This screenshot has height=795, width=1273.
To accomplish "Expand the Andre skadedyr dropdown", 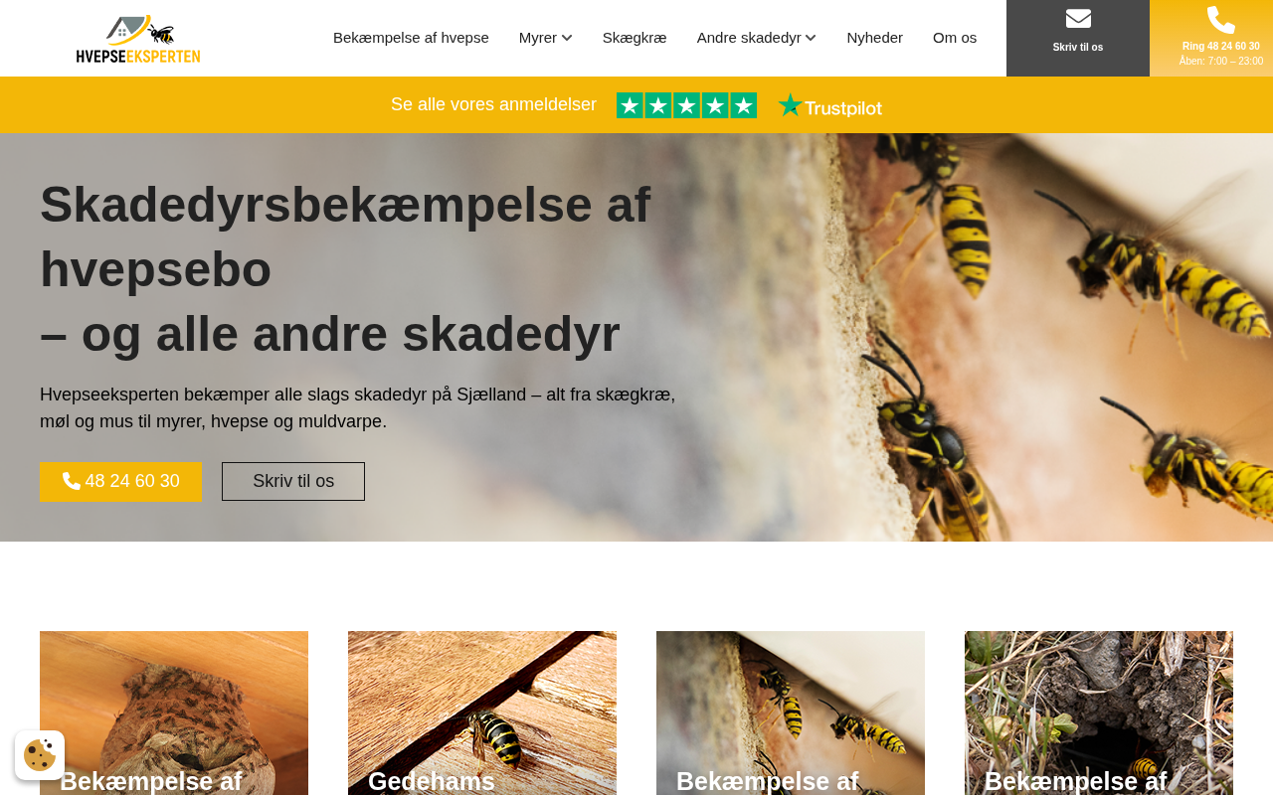I will coord(756,38).
